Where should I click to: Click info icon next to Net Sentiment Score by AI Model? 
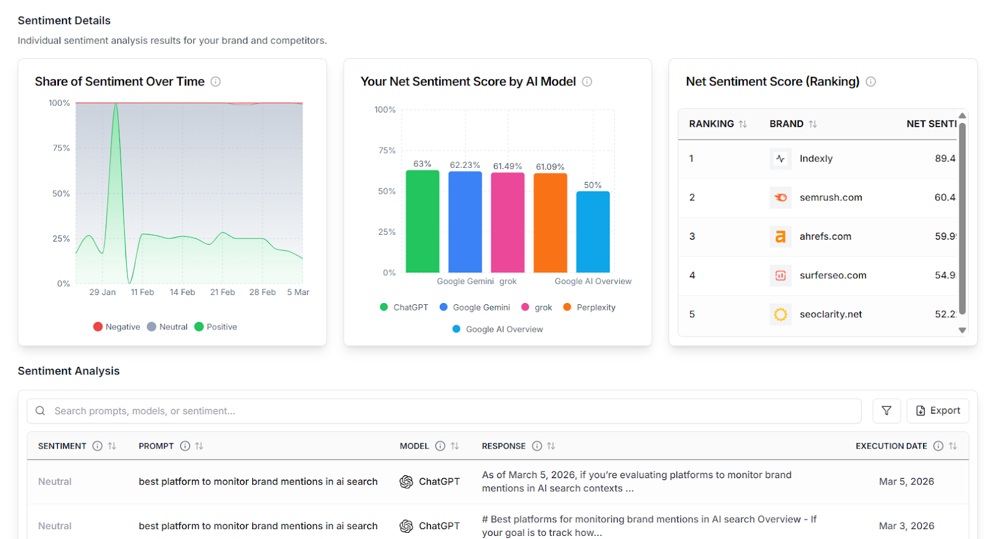587,82
